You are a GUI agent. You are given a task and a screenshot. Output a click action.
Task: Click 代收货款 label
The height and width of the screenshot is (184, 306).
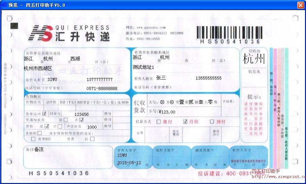[140, 106]
